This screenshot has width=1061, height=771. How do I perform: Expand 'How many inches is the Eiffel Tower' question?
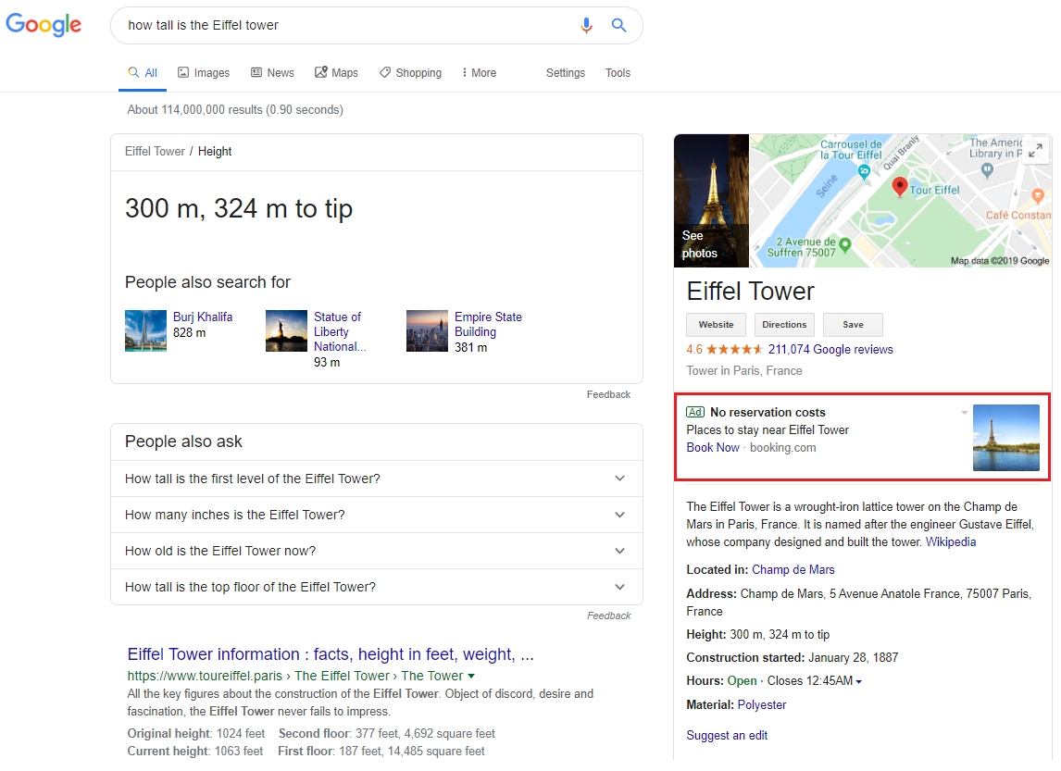(376, 515)
